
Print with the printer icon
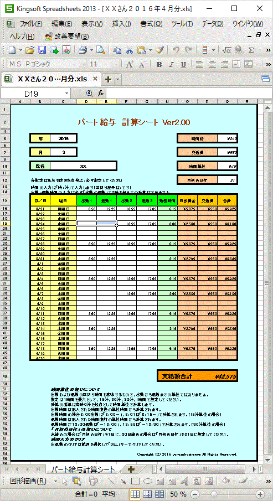[83, 50]
